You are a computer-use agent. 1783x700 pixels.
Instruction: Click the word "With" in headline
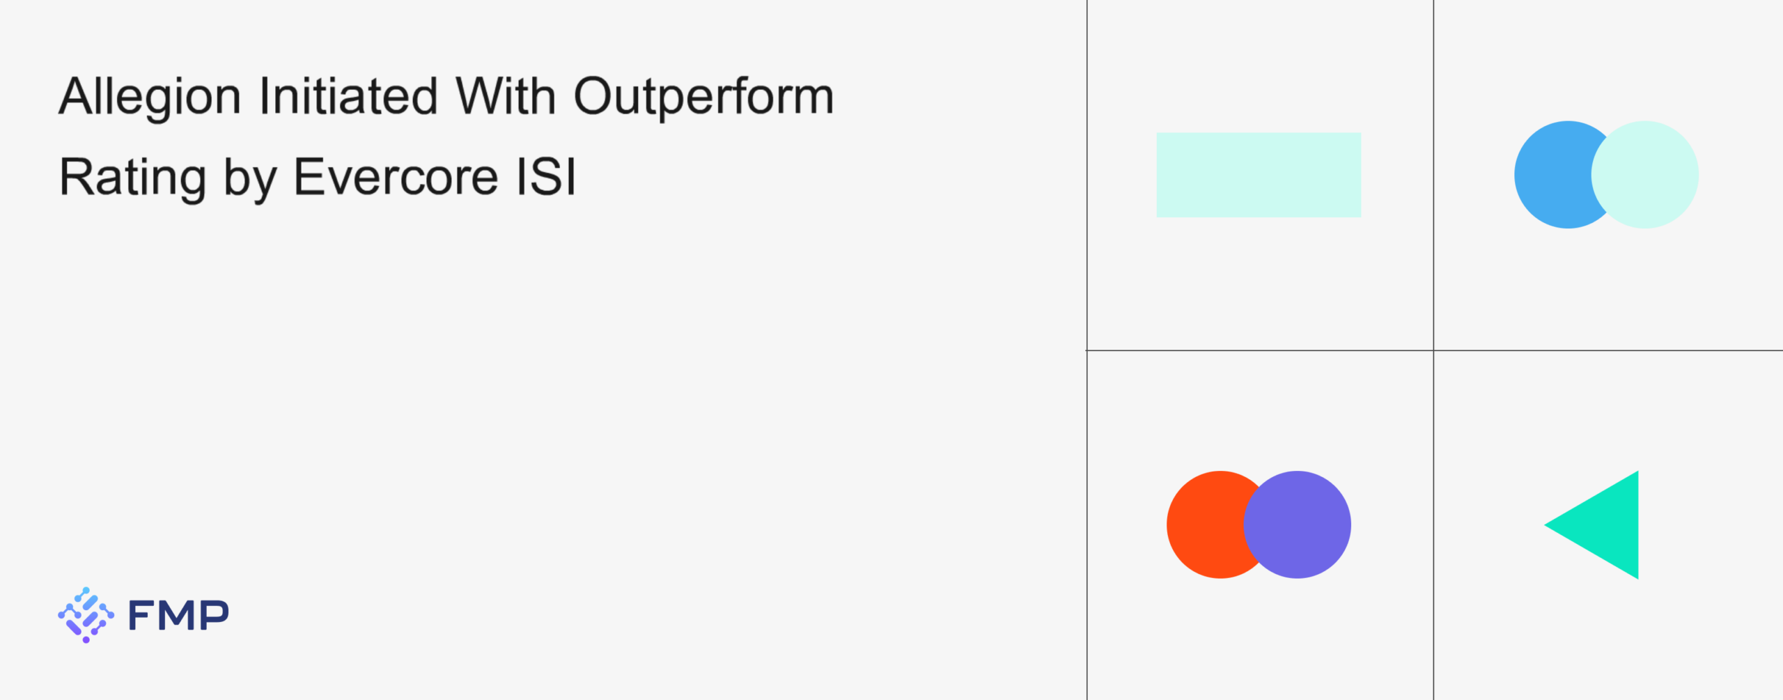506,96
